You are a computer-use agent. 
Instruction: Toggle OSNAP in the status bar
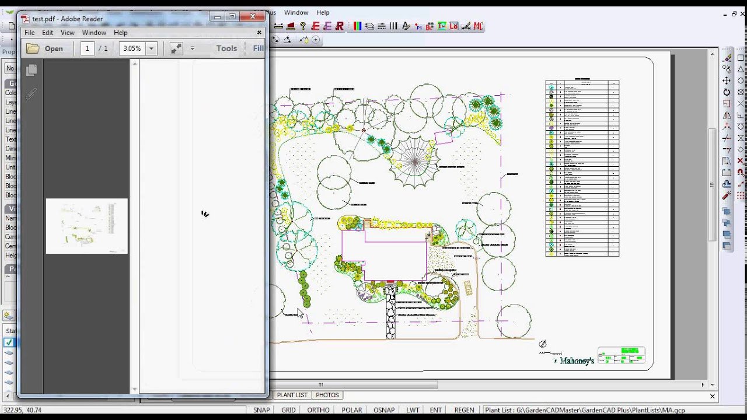click(384, 410)
